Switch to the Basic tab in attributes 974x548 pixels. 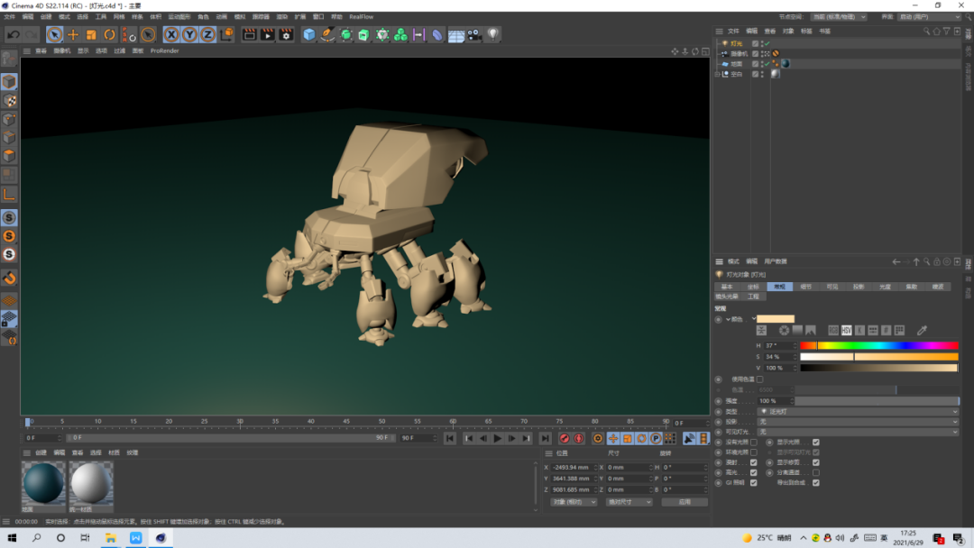click(x=727, y=287)
